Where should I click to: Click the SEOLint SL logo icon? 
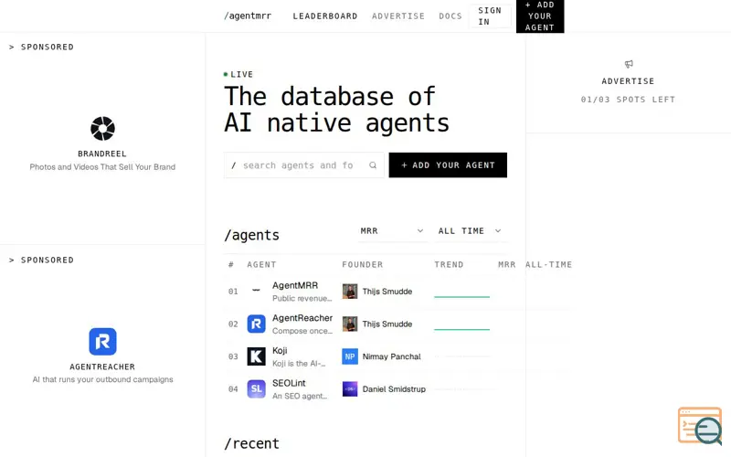coord(256,389)
